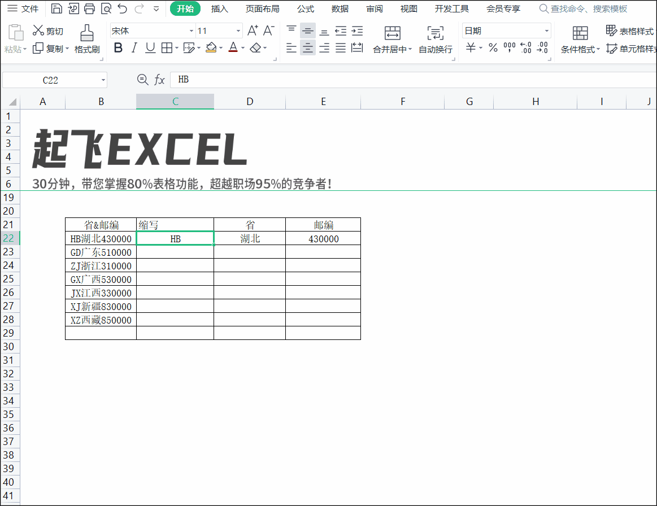
Task: Switch to the 审阅 Review tab
Action: [374, 8]
